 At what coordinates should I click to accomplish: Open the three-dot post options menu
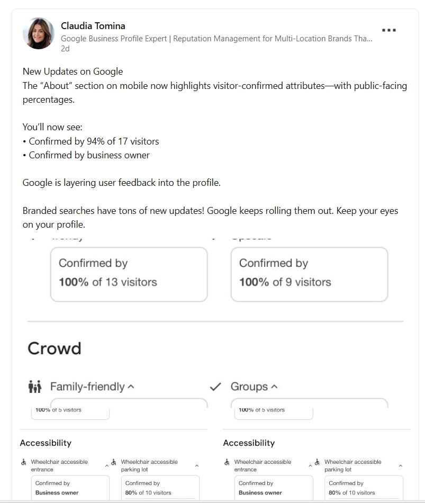(x=389, y=30)
